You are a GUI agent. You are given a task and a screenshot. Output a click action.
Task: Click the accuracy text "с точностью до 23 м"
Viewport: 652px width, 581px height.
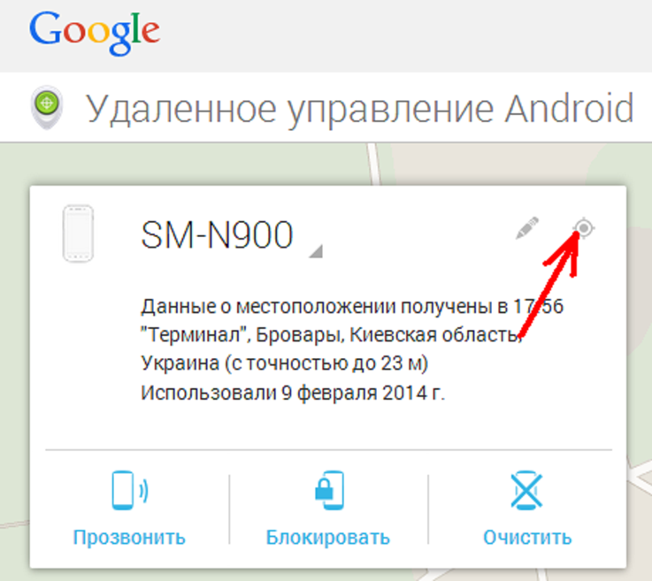click(326, 363)
